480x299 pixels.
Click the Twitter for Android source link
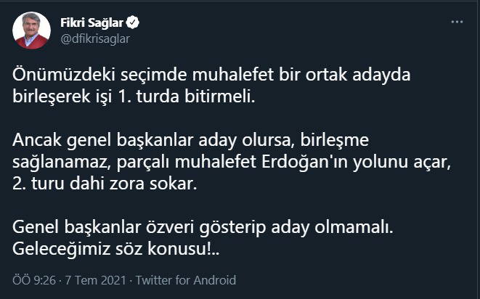point(186,280)
